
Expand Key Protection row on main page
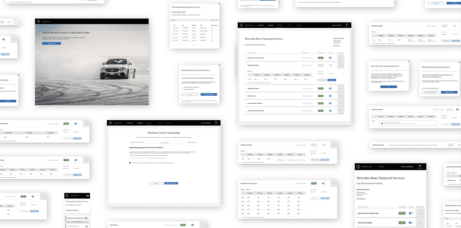click(x=341, y=96)
